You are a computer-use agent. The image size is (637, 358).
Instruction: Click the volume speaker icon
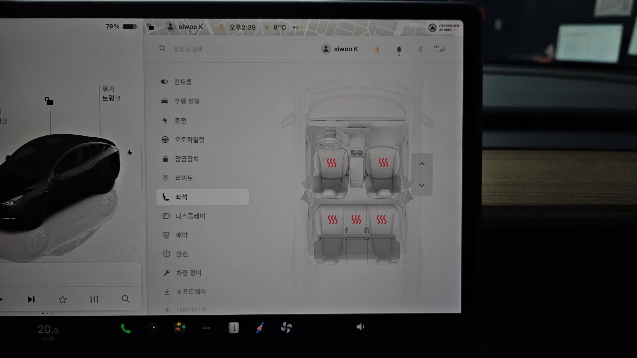[x=360, y=327]
